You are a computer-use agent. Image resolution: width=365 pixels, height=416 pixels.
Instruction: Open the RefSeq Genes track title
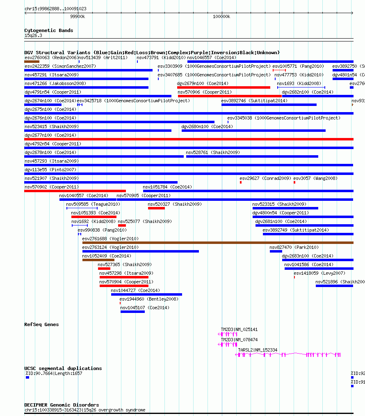(x=41, y=324)
